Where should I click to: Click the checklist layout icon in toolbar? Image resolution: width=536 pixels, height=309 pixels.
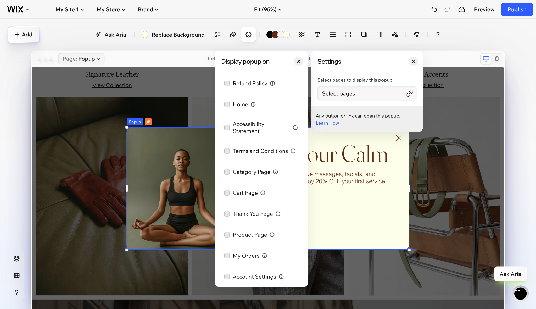coord(217,35)
